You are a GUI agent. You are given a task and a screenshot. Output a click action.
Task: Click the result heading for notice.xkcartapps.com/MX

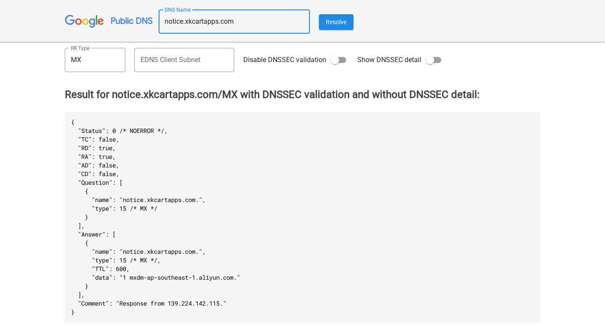coord(272,95)
